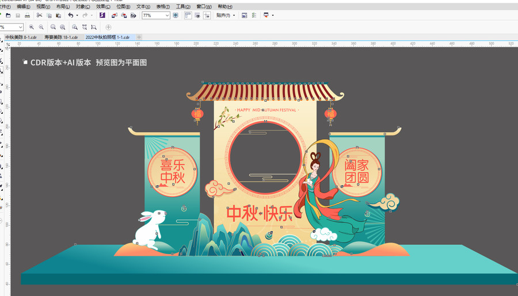Click the Redo arrow icon
This screenshot has width=518, height=296.
click(85, 15)
